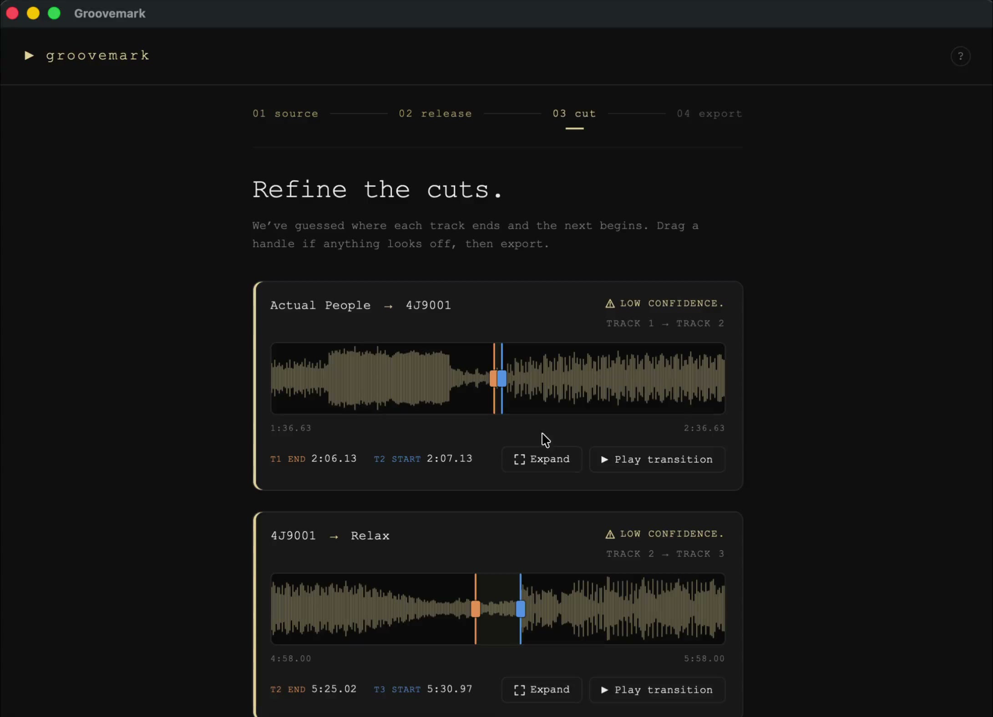
Task: Close the Groovemark window with red button
Action: pyautogui.click(x=12, y=13)
